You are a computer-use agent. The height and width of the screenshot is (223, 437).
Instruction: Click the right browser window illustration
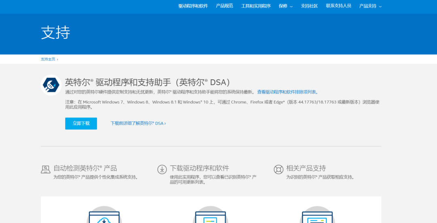[317, 215]
